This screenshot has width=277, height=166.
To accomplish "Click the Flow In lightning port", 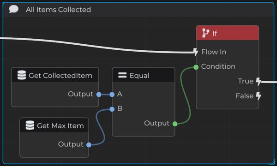I will tap(195, 52).
